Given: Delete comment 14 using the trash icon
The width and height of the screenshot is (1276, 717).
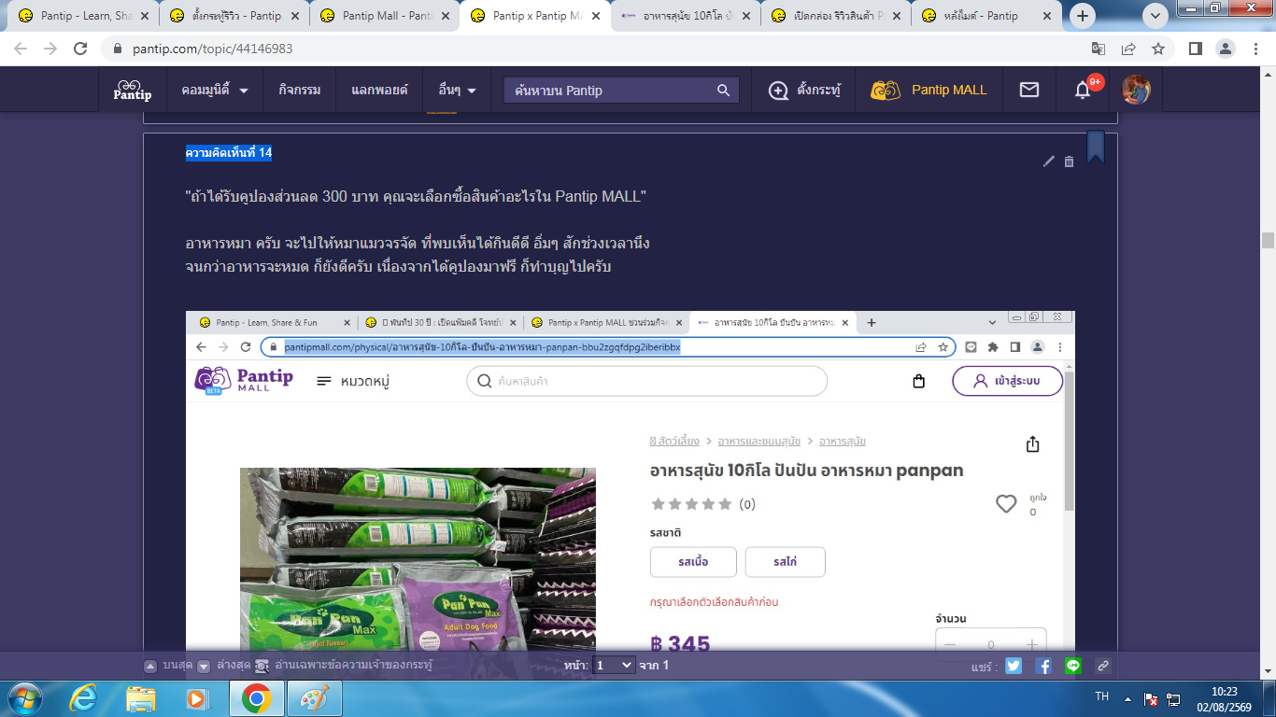Looking at the screenshot, I should coord(1070,162).
